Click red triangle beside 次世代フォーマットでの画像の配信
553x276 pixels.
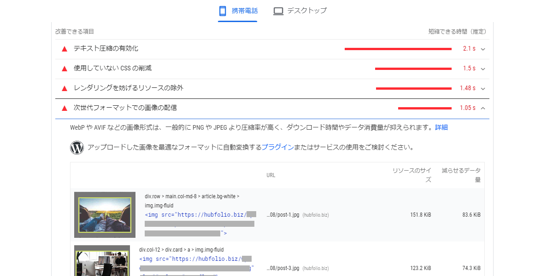tap(65, 108)
